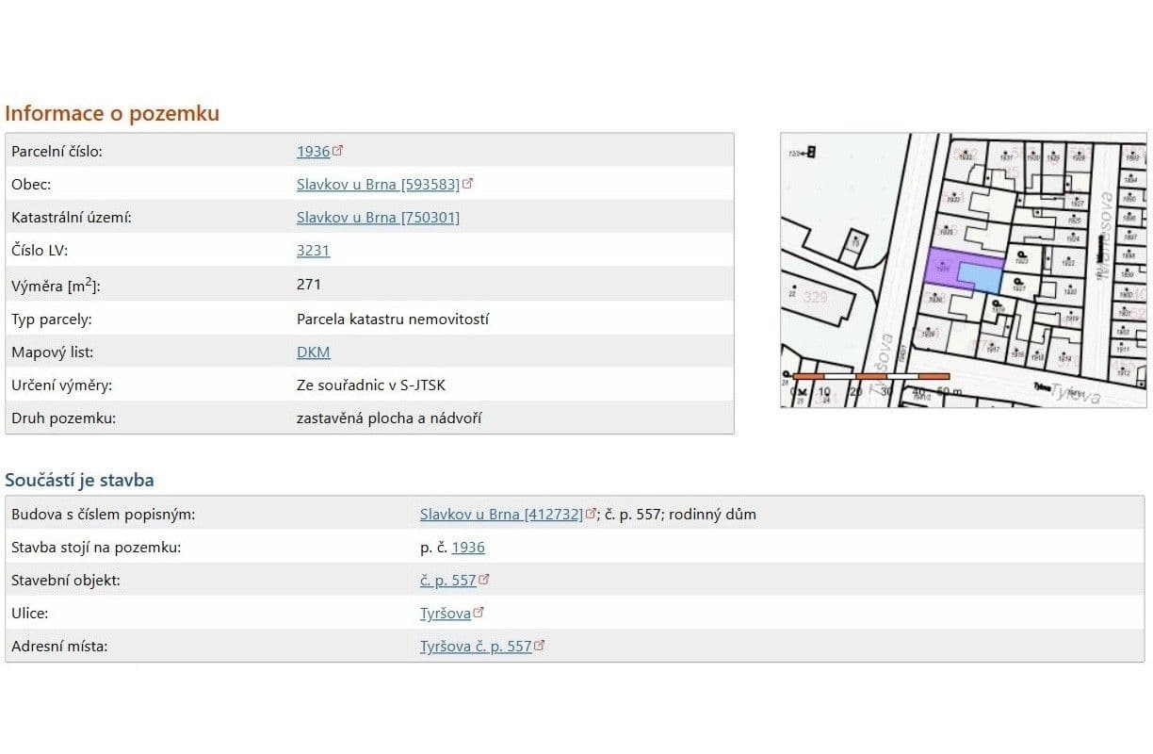Click the DKM map sheet link
Image resolution: width=1153 pixels, height=754 pixels.
coord(314,352)
